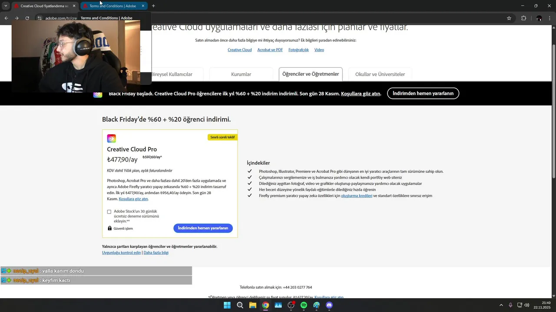The width and height of the screenshot is (556, 312).
Task: Open Windows taskbar search
Action: [240, 305]
